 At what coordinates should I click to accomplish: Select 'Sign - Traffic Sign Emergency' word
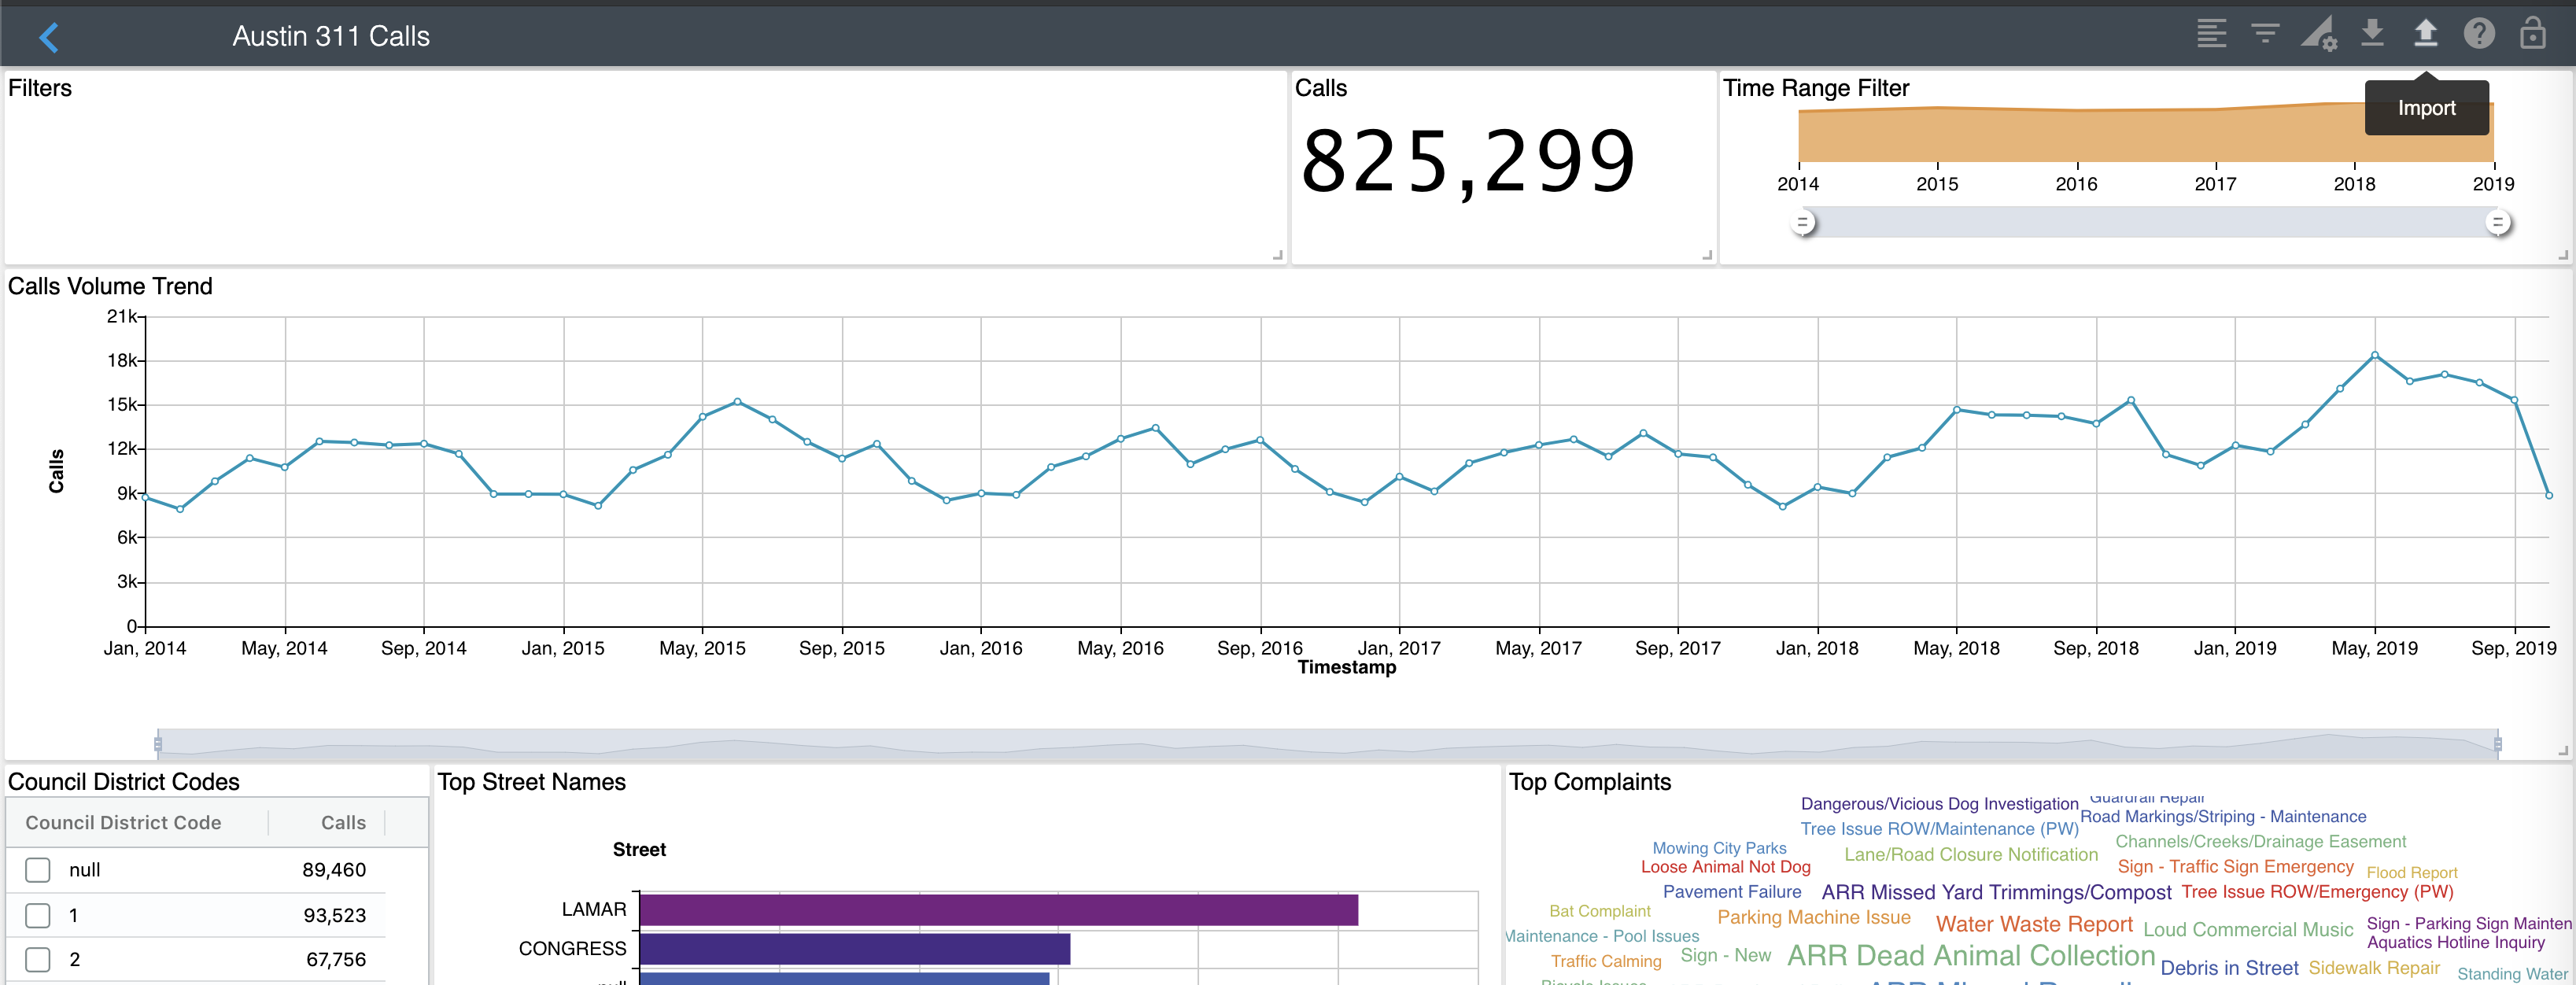[x=2235, y=867]
